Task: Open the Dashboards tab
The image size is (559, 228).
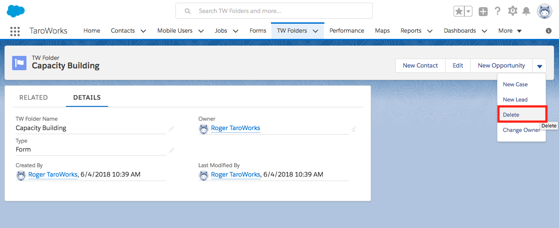Action: [460, 30]
